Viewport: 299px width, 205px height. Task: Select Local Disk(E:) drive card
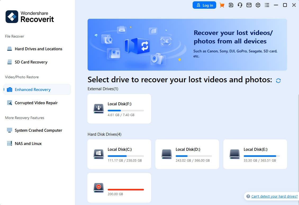tap(255, 154)
